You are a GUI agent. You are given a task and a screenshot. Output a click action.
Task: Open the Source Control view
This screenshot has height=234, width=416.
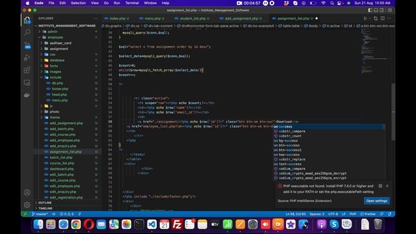tap(27, 45)
